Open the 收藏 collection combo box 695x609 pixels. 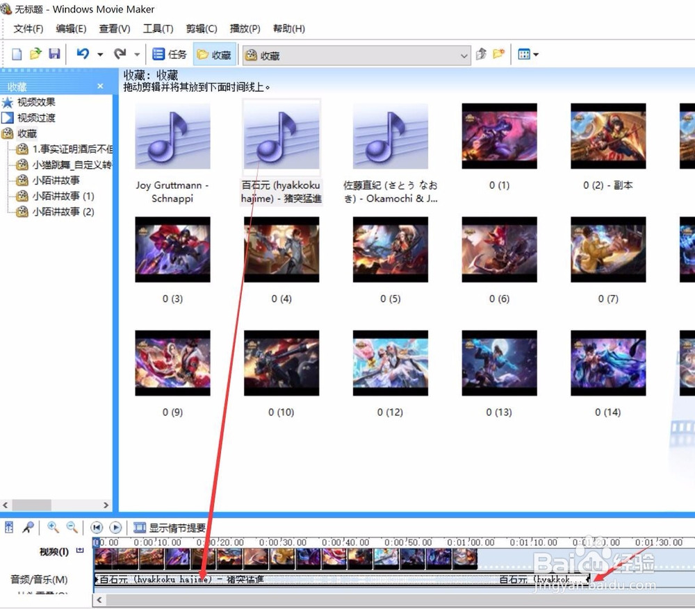pyautogui.click(x=357, y=56)
